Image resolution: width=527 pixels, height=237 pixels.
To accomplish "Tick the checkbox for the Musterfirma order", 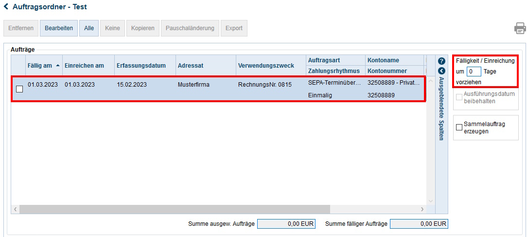I will pos(19,89).
